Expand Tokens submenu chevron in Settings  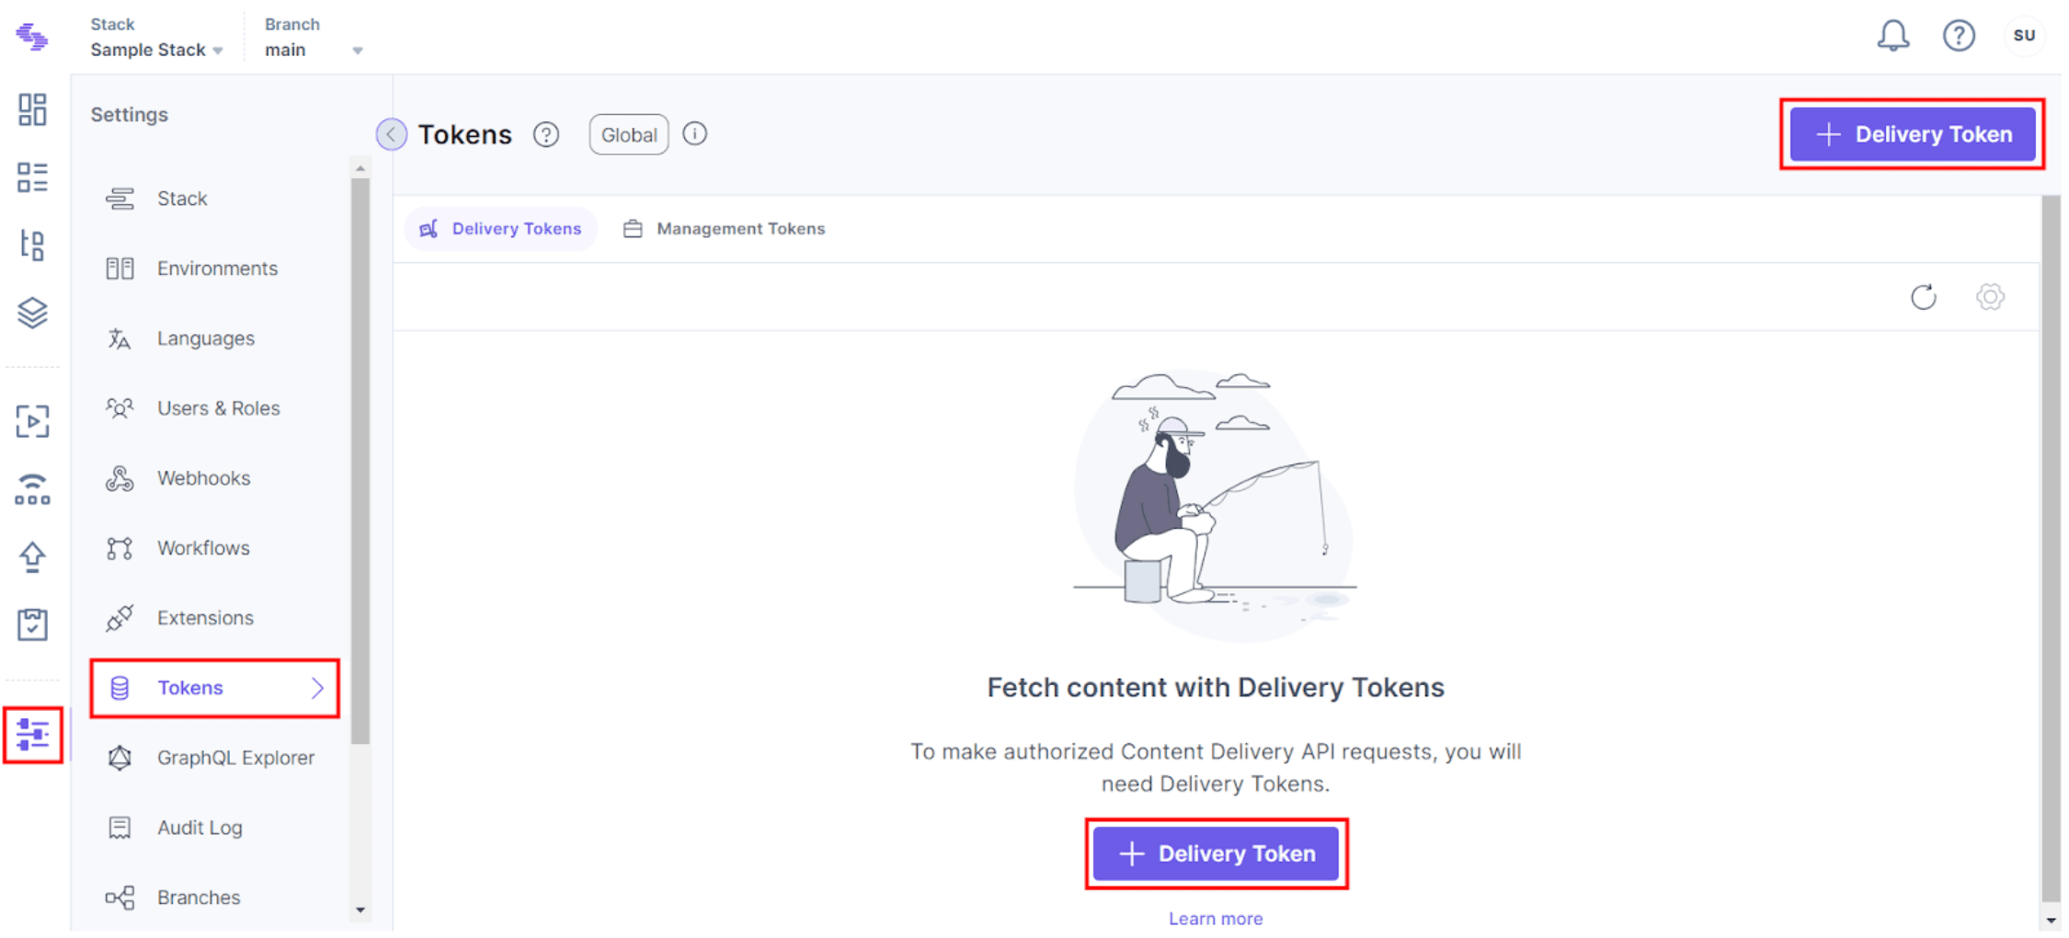[x=317, y=688]
